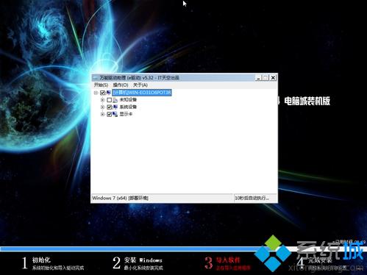Uncheck the 显示卡 checkbox

point(110,114)
